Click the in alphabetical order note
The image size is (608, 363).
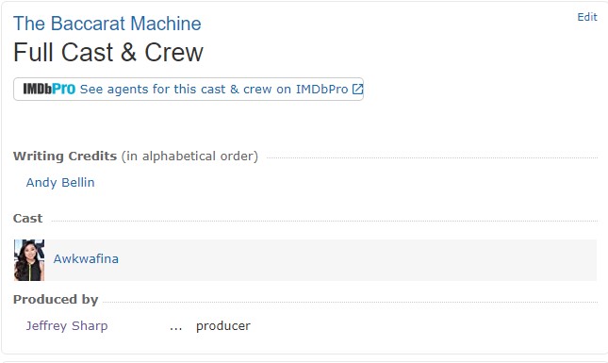coord(189,156)
